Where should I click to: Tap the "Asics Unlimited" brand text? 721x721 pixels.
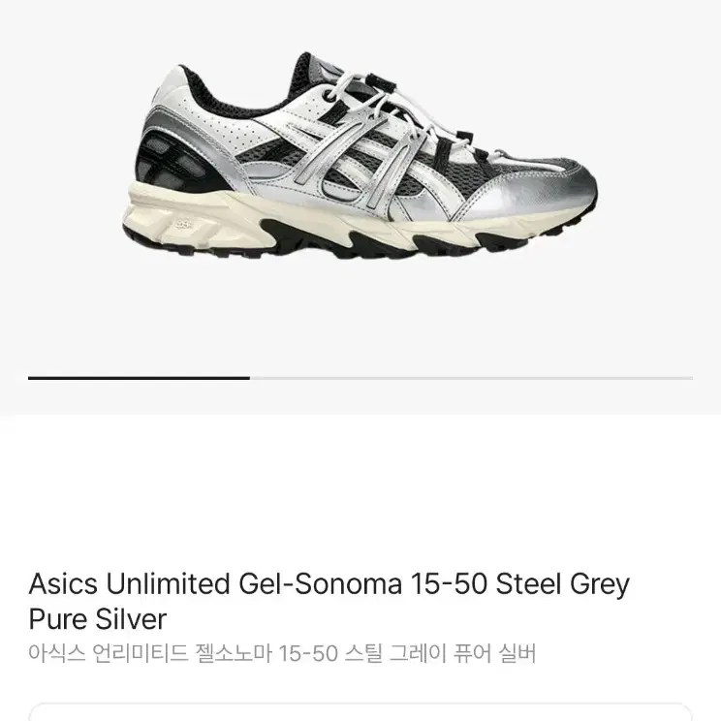[129, 584]
